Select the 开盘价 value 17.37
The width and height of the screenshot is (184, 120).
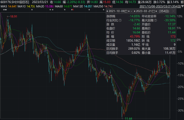tap(172, 24)
